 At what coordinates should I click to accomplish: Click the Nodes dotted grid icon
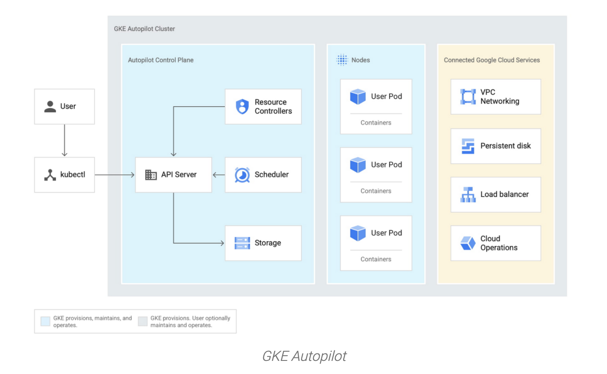[342, 60]
